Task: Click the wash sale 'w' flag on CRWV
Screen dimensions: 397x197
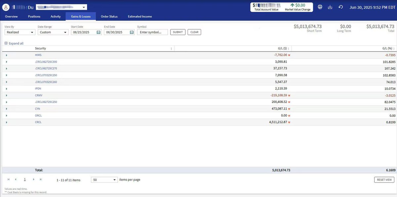Action: pos(289,95)
